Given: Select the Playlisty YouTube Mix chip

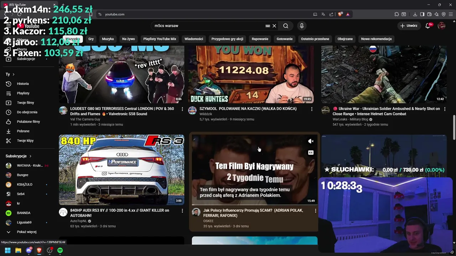Looking at the screenshot, I should 160,39.
